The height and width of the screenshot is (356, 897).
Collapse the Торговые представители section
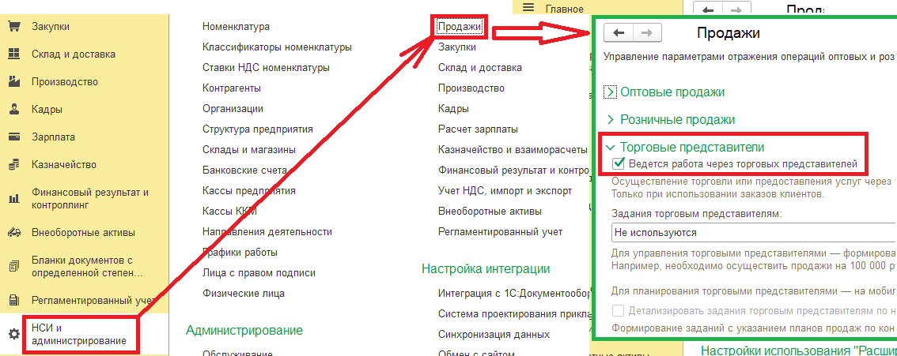610,148
